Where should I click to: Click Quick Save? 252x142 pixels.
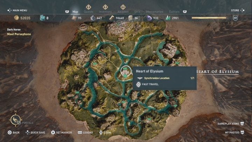tap(35, 133)
